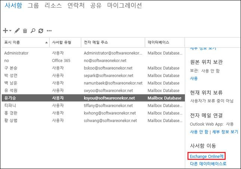Select the 'no' mailbox row name
This screenshot has width=241, height=169.
click(x=7, y=61)
